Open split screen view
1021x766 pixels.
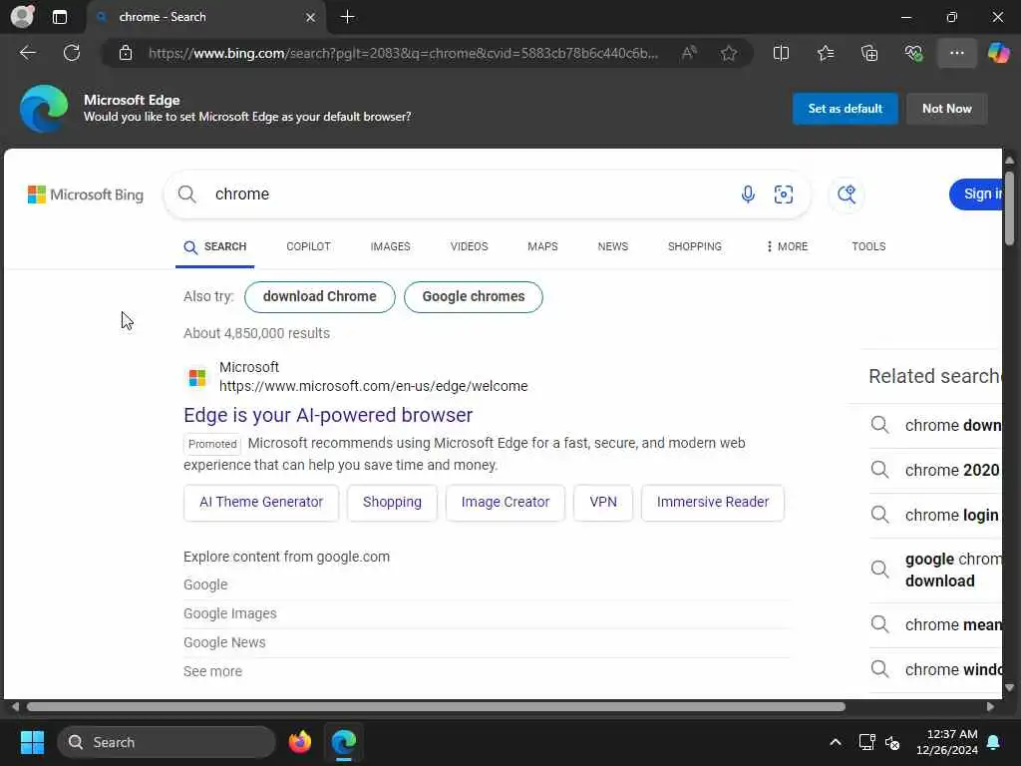781,53
